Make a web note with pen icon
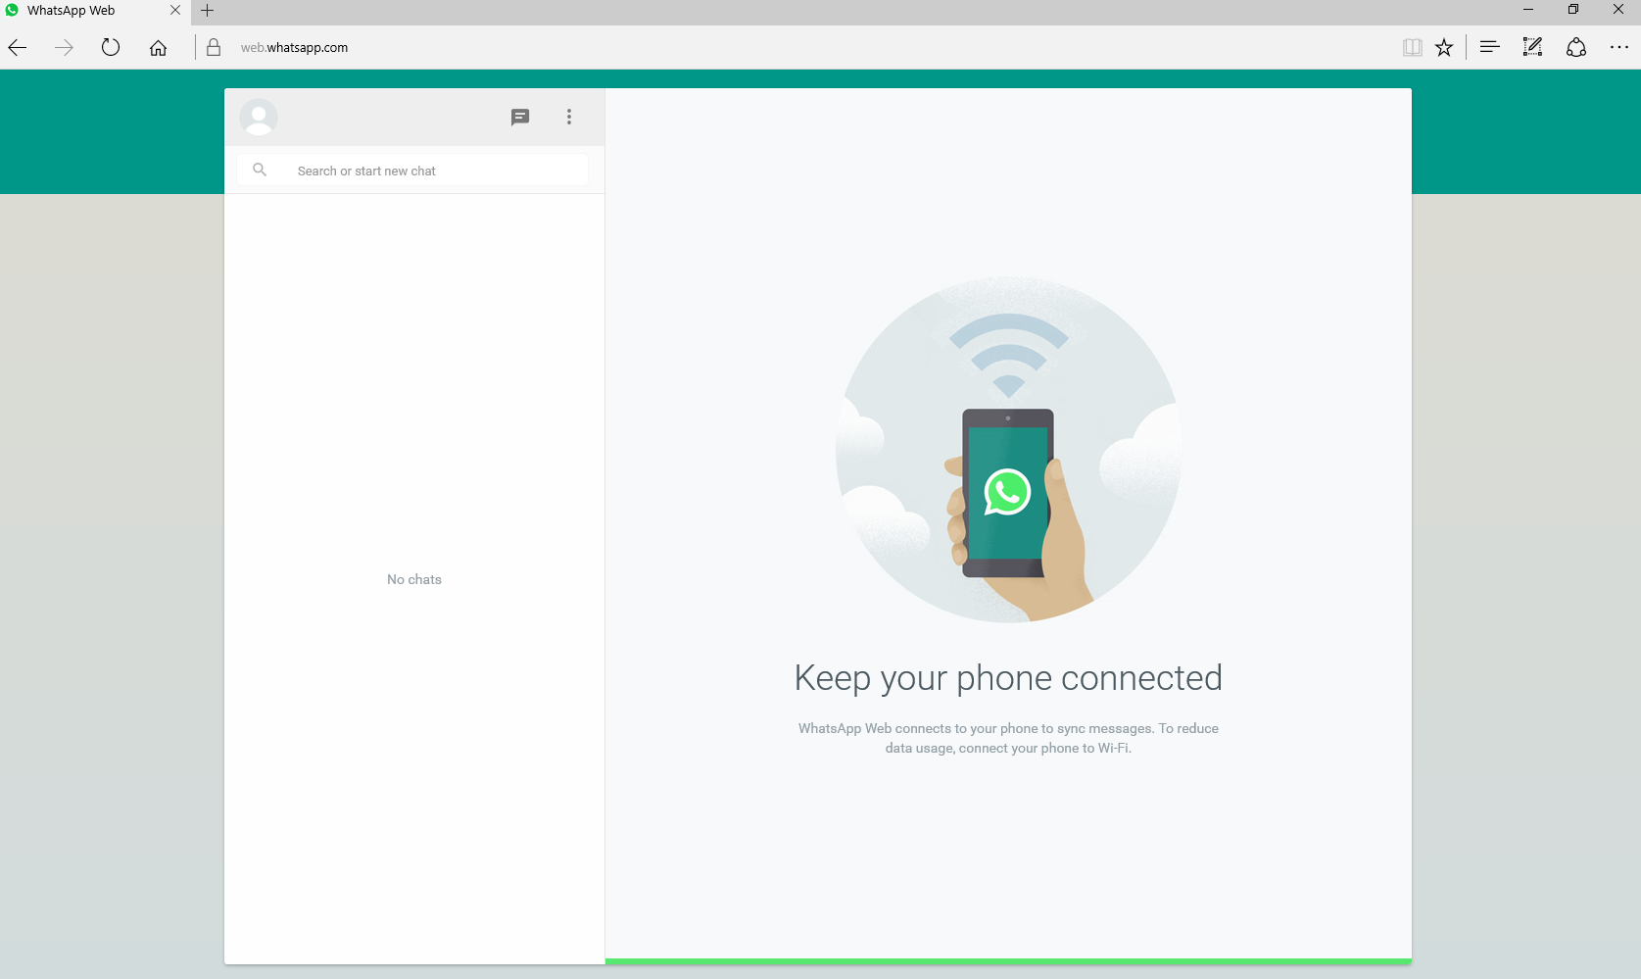This screenshot has height=979, width=1641. coord(1532,47)
